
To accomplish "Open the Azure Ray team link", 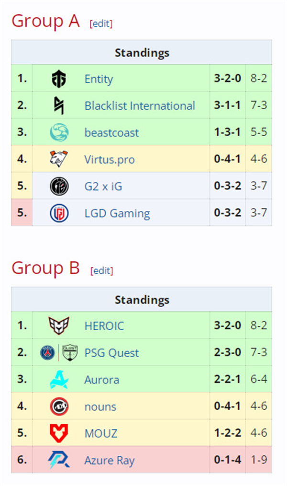I will tap(110, 460).
